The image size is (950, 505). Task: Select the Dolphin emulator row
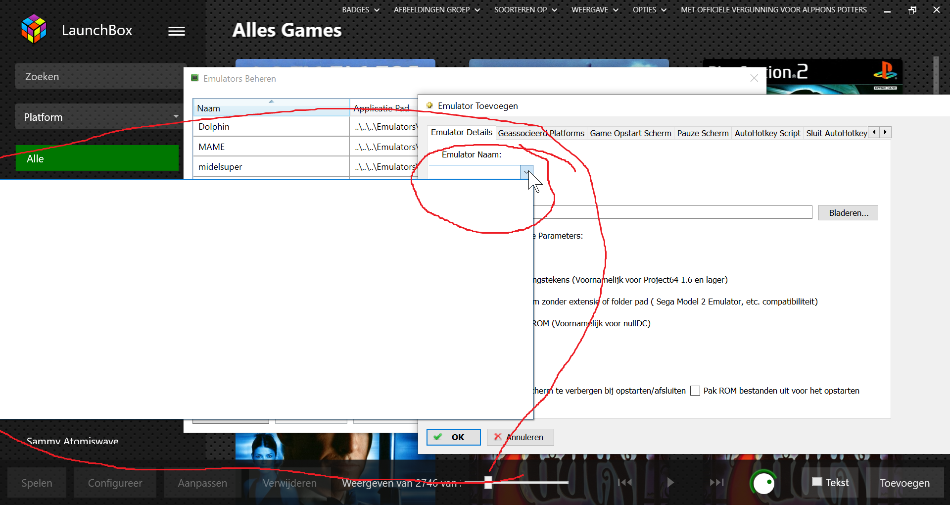coord(305,127)
